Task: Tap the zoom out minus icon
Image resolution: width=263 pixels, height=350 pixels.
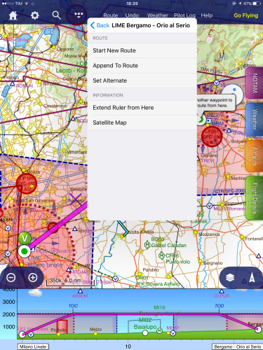Action: pos(11,277)
